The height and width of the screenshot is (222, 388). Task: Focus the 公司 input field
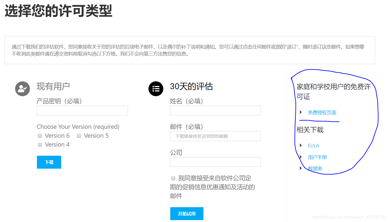tap(215, 162)
